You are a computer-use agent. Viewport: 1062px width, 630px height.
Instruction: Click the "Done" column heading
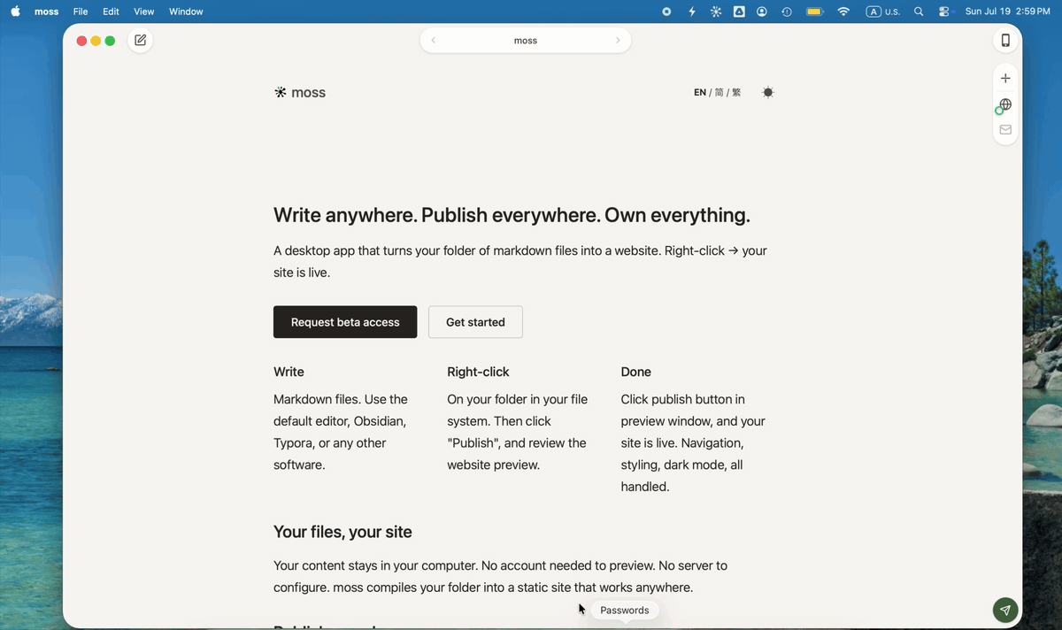636,372
